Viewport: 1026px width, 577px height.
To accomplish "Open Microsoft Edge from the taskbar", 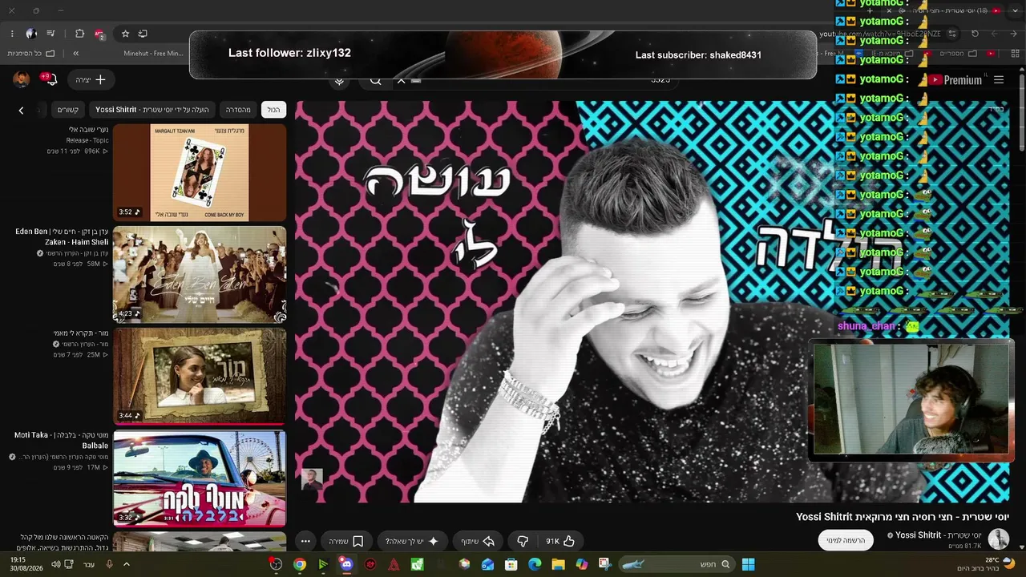I will click(x=535, y=564).
